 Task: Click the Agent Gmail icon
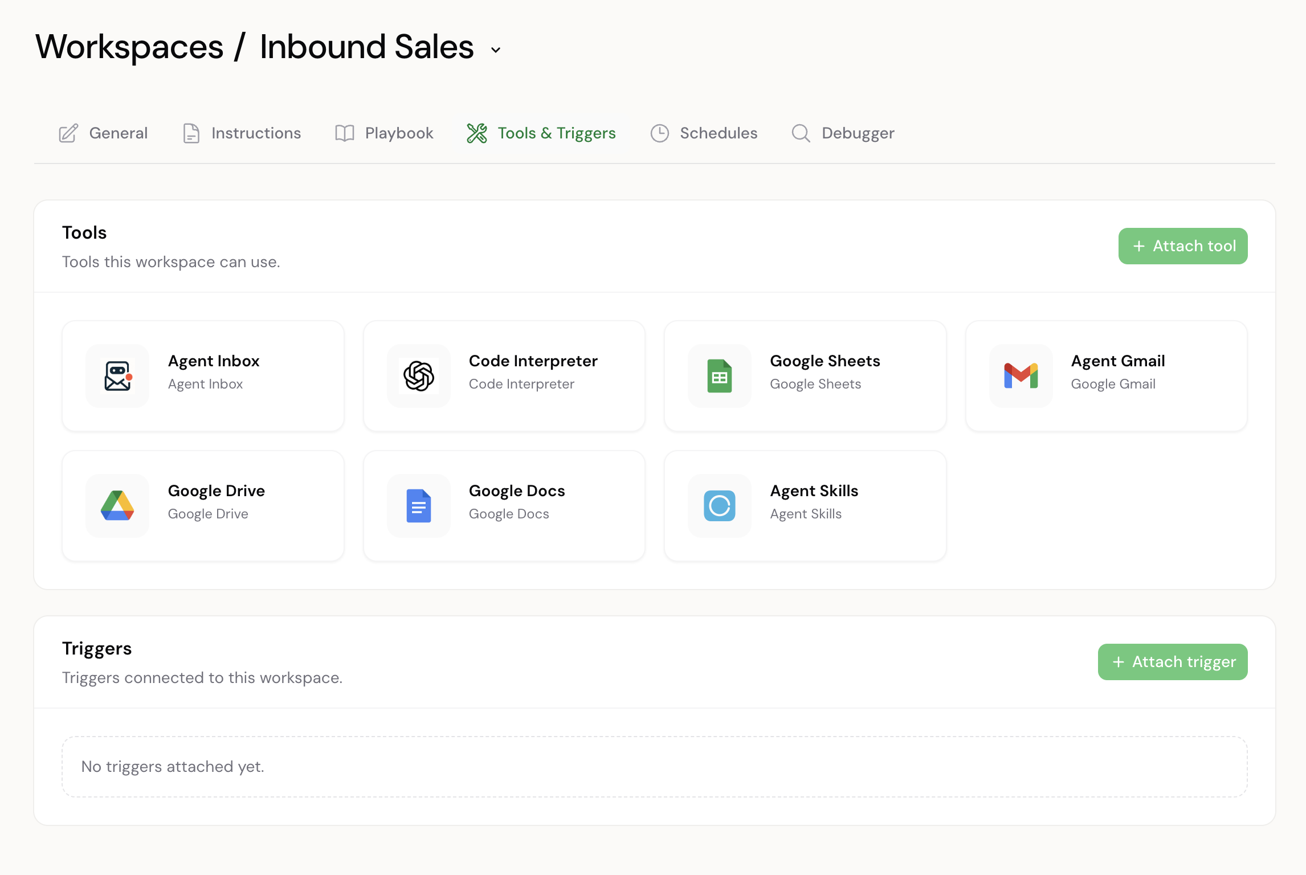[x=1020, y=376]
